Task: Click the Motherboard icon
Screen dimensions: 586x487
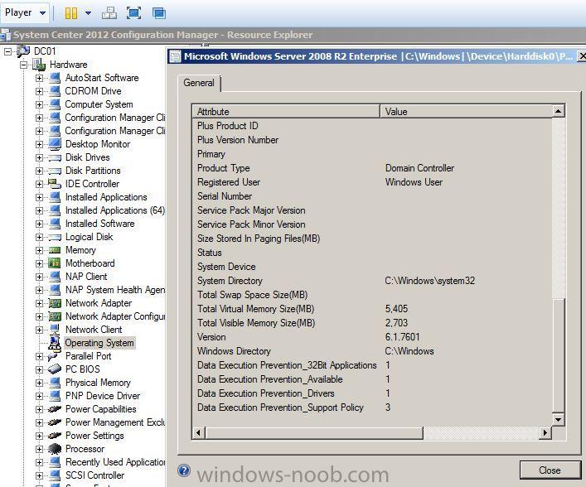Action: [55, 263]
